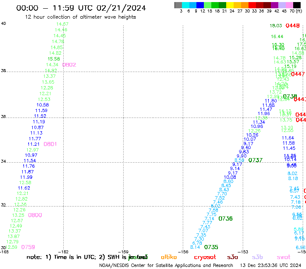Click the longitude axis label -162

[x=63, y=252]
